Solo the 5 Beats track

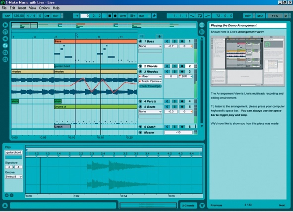point(175,107)
